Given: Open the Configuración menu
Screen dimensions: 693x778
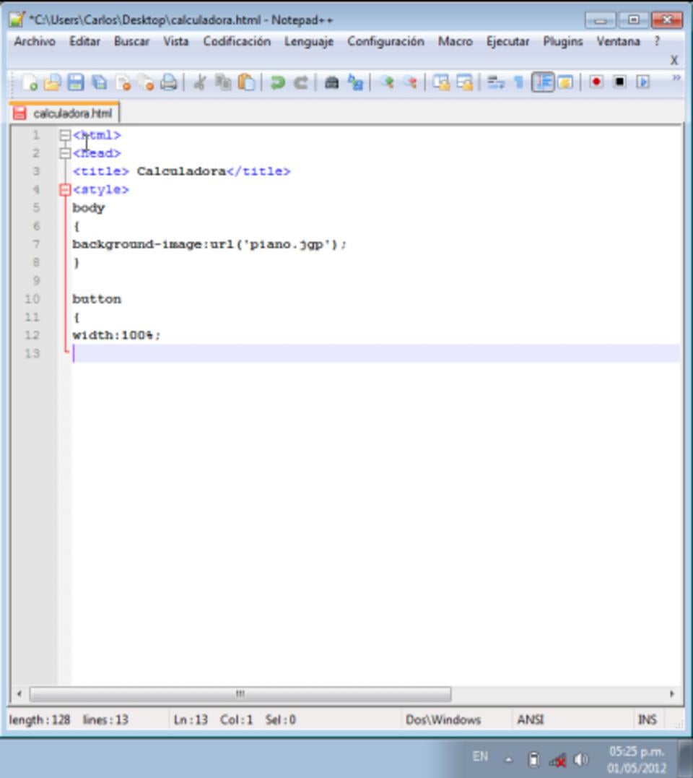Looking at the screenshot, I should tap(385, 41).
